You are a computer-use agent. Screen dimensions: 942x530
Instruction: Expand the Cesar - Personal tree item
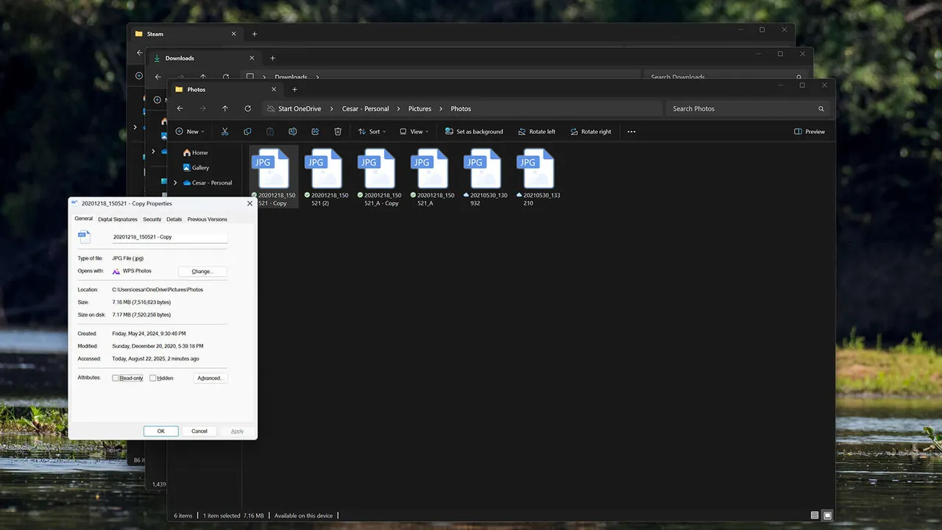pos(175,183)
